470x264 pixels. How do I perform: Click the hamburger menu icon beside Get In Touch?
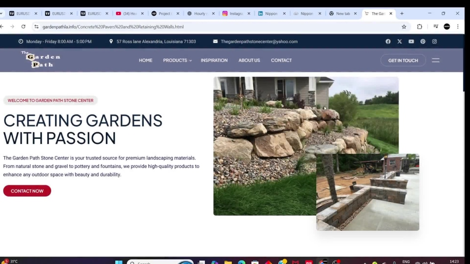(436, 60)
